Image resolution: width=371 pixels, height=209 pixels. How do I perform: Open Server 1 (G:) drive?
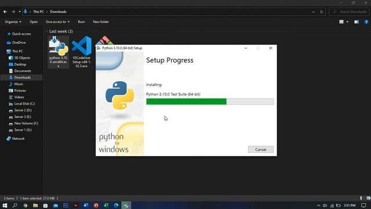point(20,130)
